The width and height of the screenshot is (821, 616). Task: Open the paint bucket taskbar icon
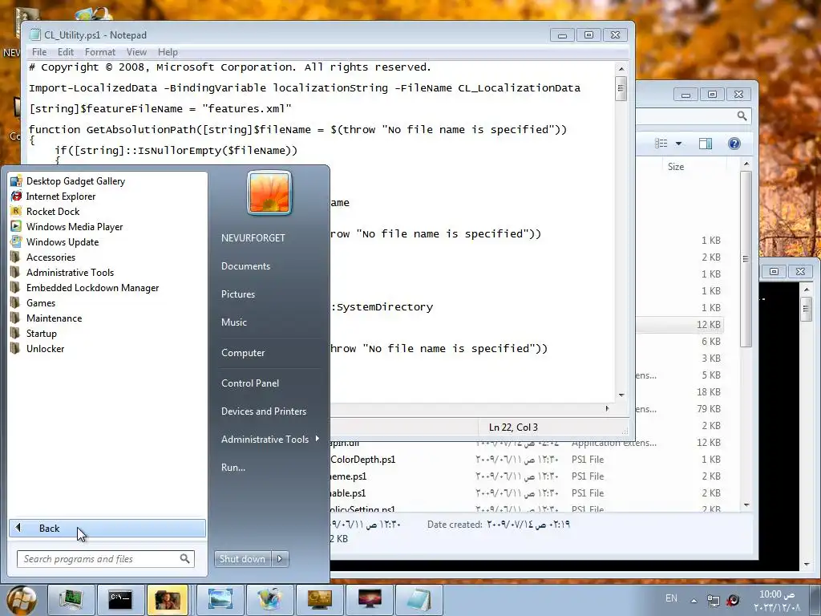pos(270,599)
